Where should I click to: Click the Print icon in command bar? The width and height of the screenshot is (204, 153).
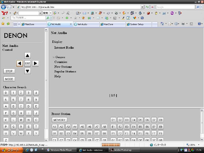[x=183, y=24]
